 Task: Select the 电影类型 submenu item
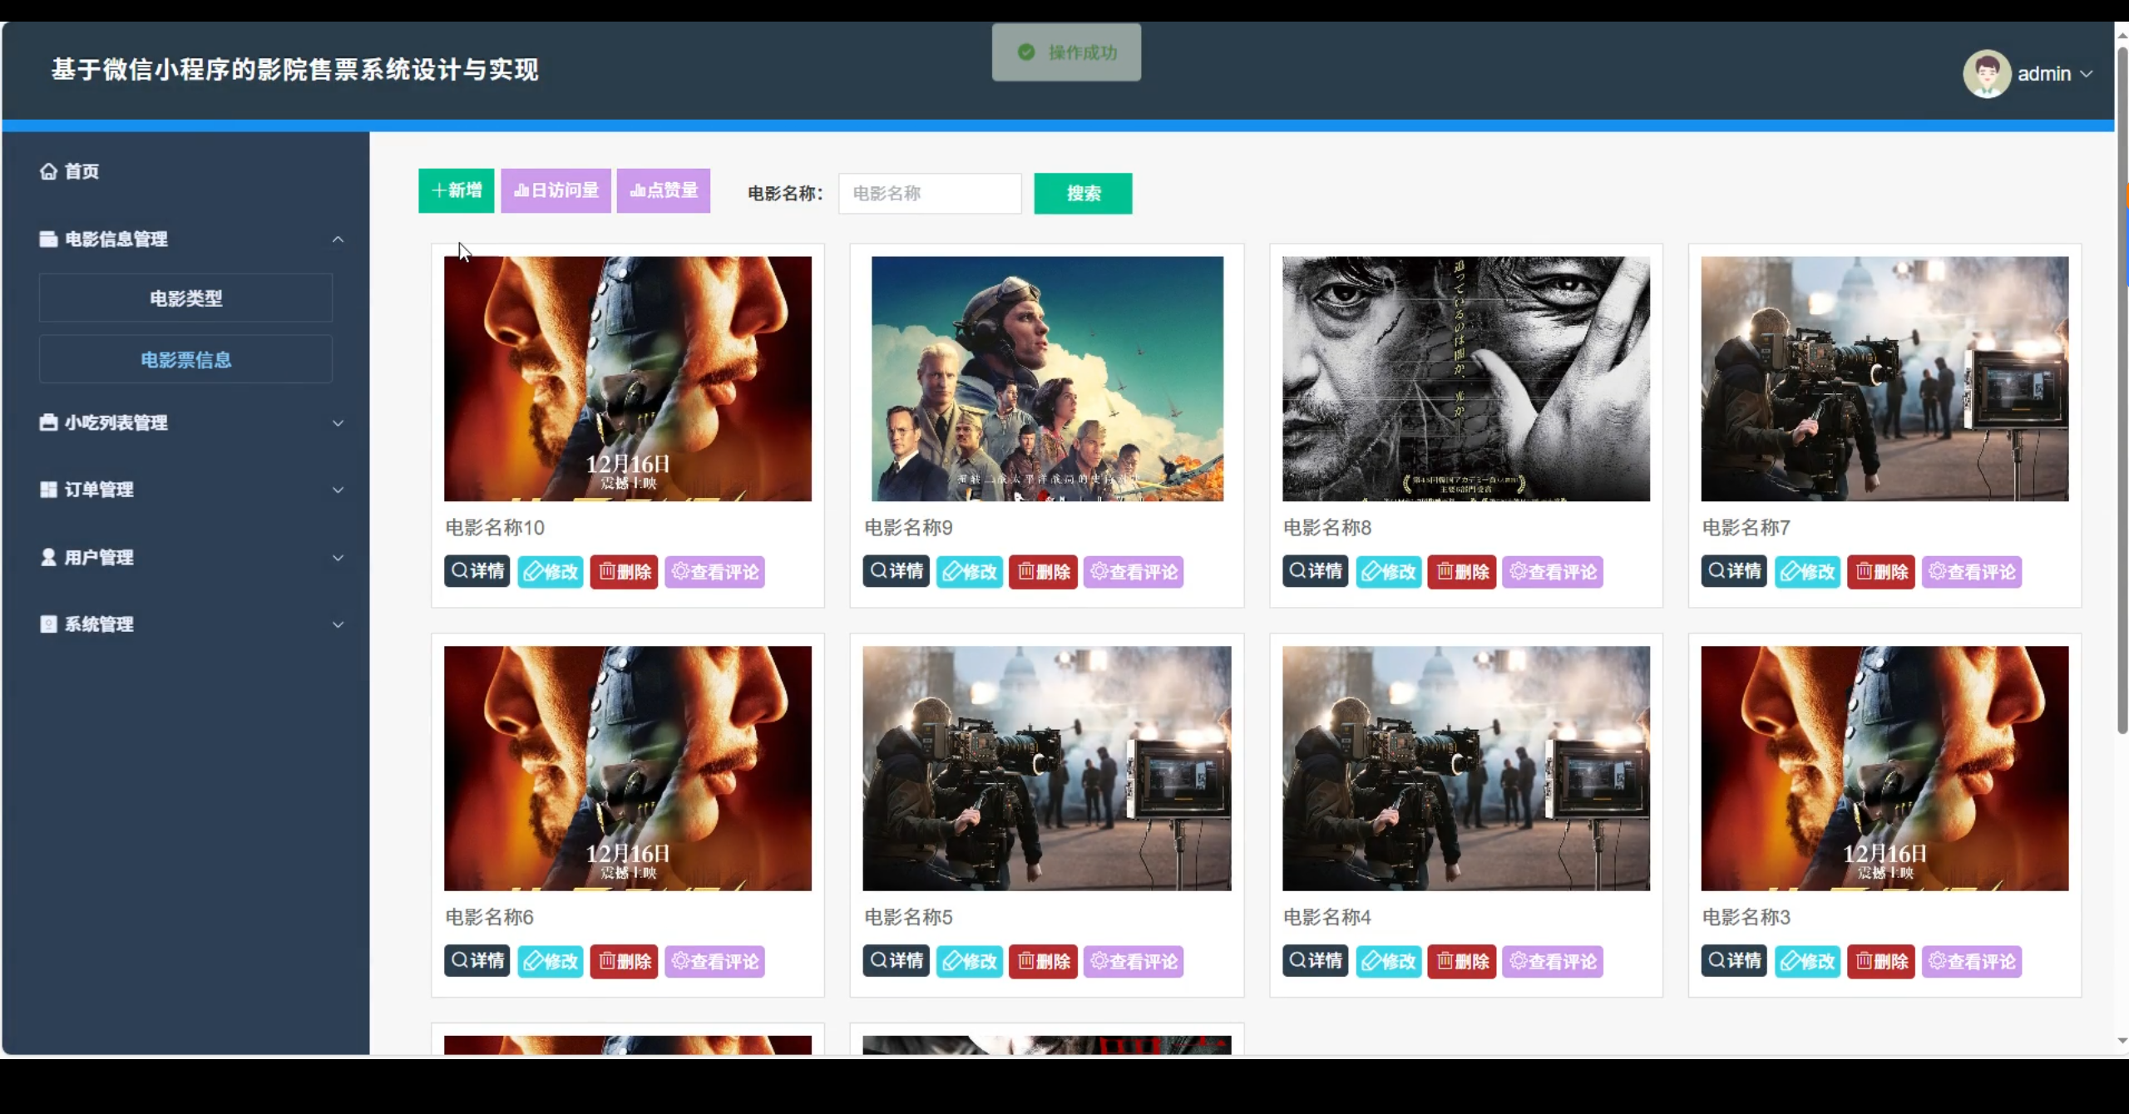(185, 298)
